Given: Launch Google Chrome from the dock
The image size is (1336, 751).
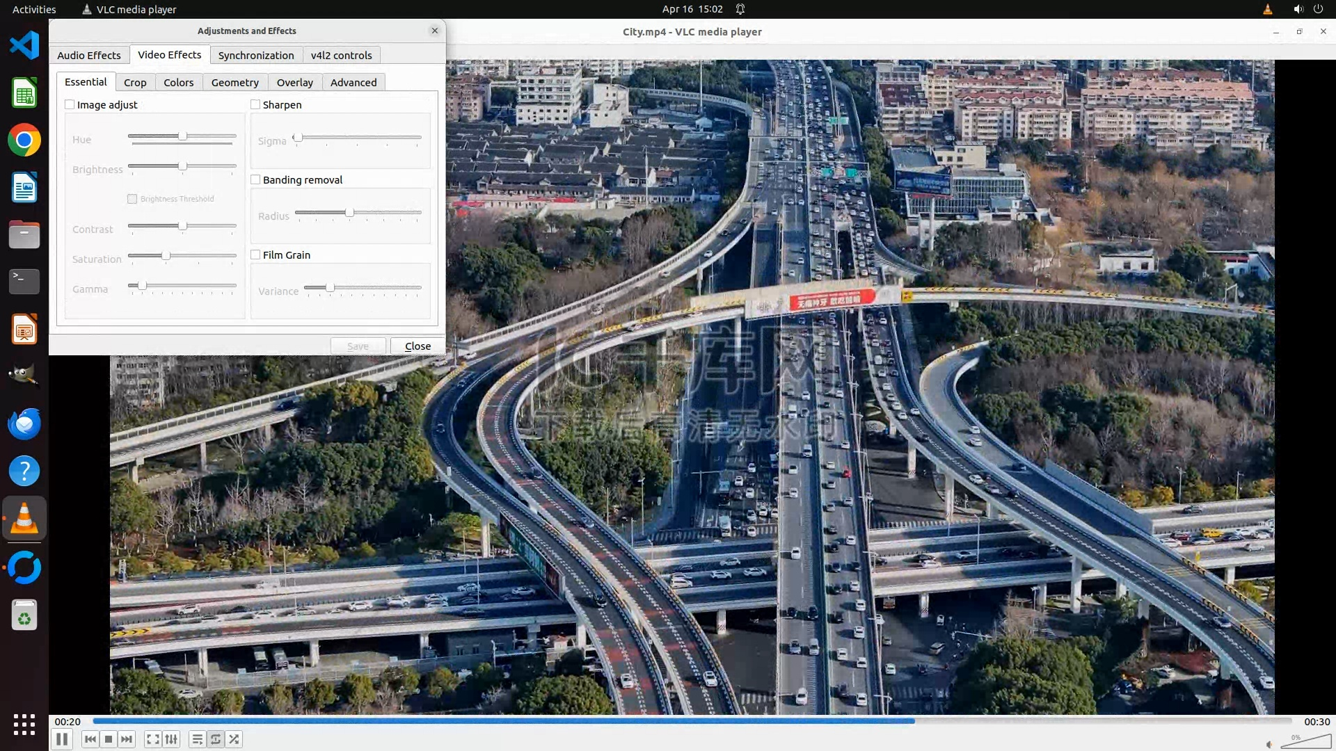Looking at the screenshot, I should coord(24,140).
